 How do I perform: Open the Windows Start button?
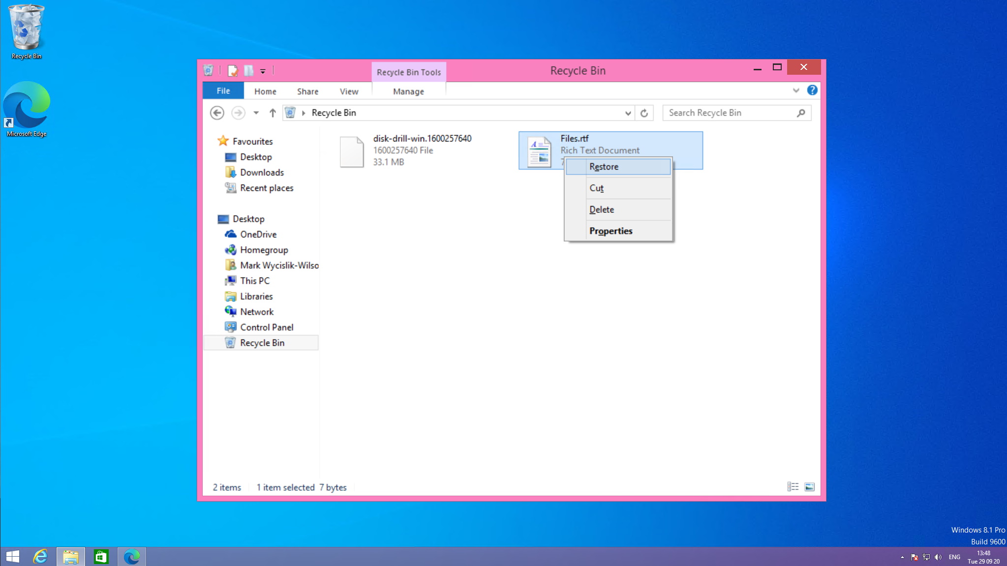click(12, 557)
